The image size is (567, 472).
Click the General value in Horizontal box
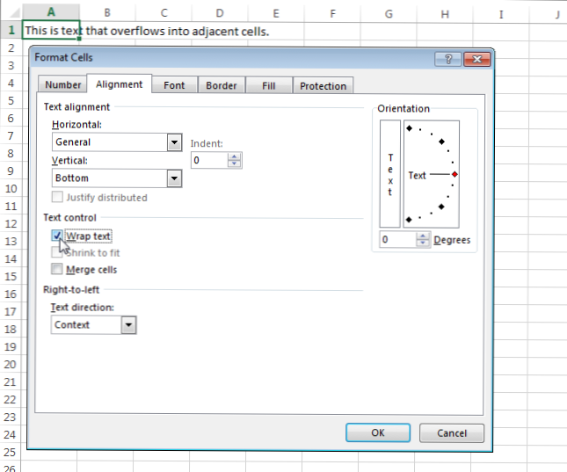click(73, 142)
